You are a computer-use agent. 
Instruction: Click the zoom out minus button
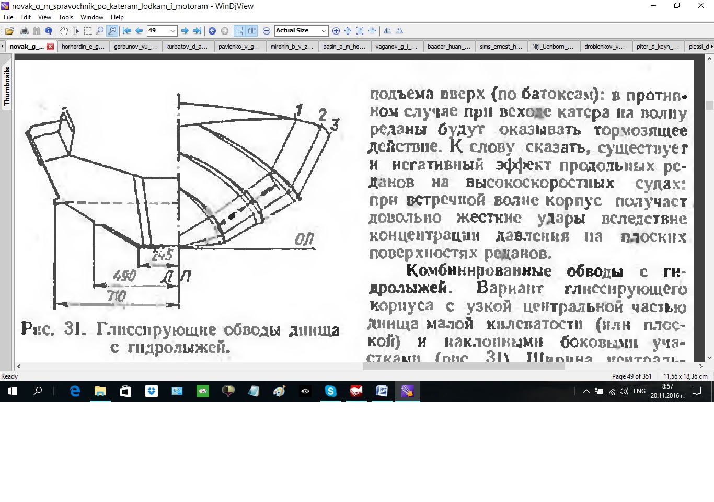pyautogui.click(x=267, y=31)
